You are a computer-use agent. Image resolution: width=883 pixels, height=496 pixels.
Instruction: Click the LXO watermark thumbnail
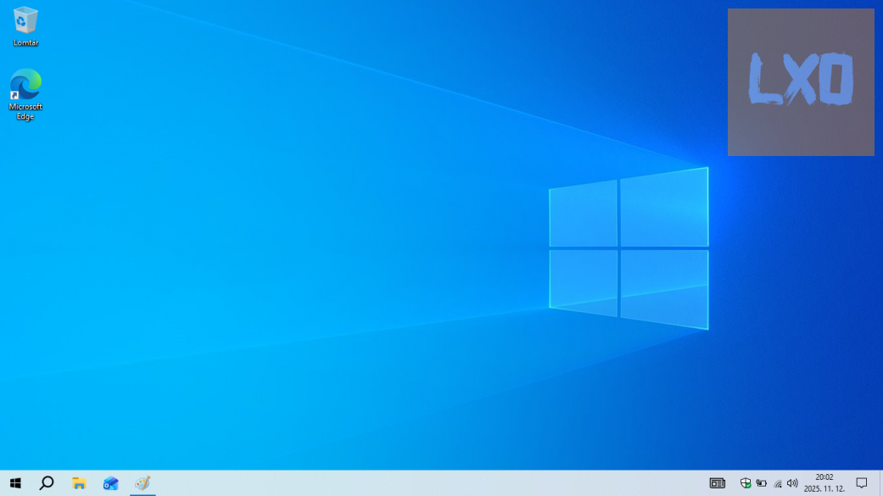[800, 81]
